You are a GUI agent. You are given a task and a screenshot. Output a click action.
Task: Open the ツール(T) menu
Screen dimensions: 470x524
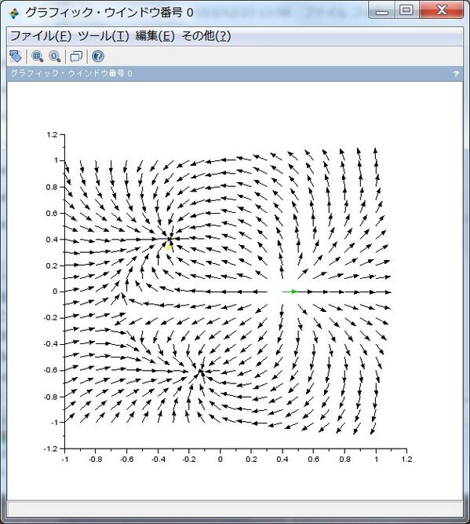[x=103, y=36]
